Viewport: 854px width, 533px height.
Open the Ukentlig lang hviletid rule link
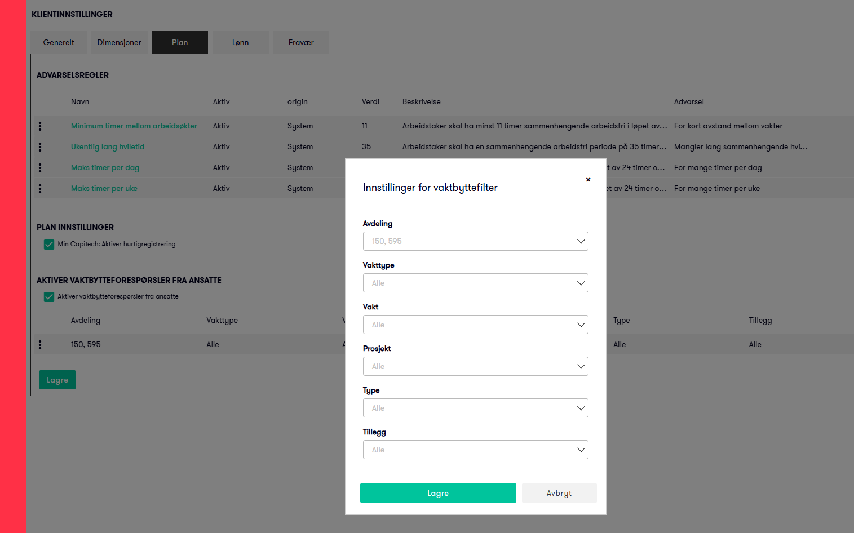(108, 147)
